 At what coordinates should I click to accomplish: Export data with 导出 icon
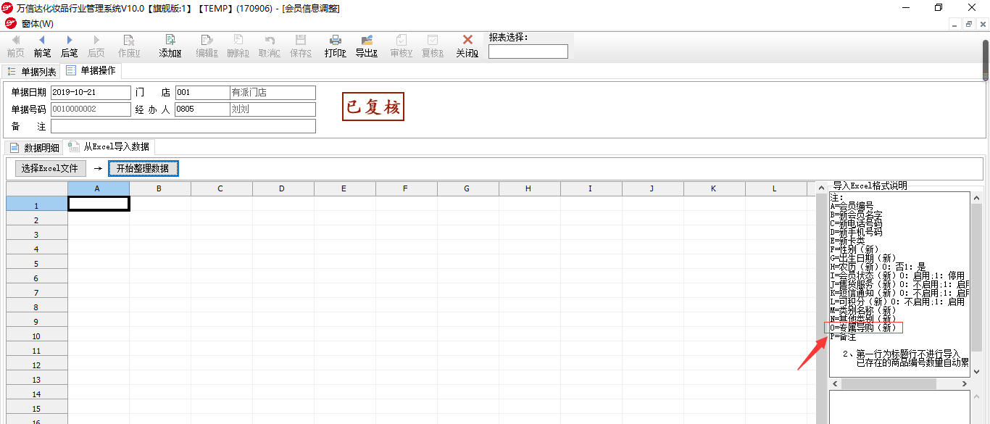pyautogui.click(x=367, y=46)
